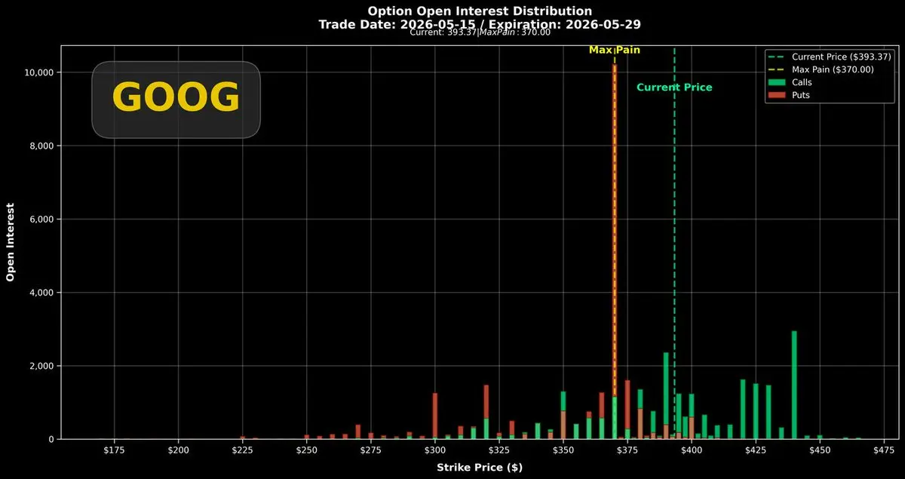The image size is (905, 479).
Task: Click the $325 strike price tick label
Action: click(x=499, y=450)
